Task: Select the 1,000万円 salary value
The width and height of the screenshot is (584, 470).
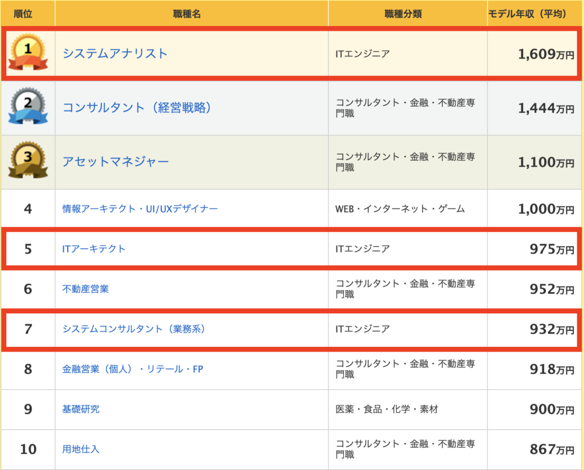Action: click(546, 209)
